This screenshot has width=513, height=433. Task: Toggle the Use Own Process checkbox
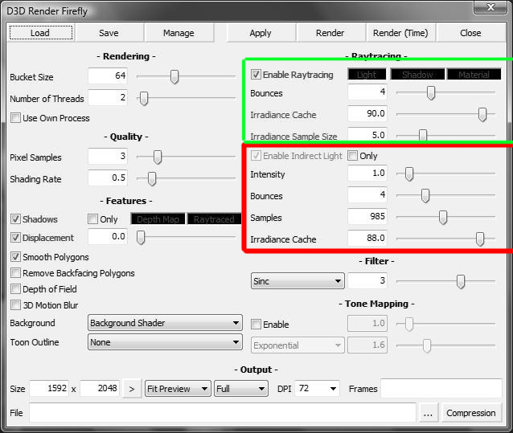point(15,118)
